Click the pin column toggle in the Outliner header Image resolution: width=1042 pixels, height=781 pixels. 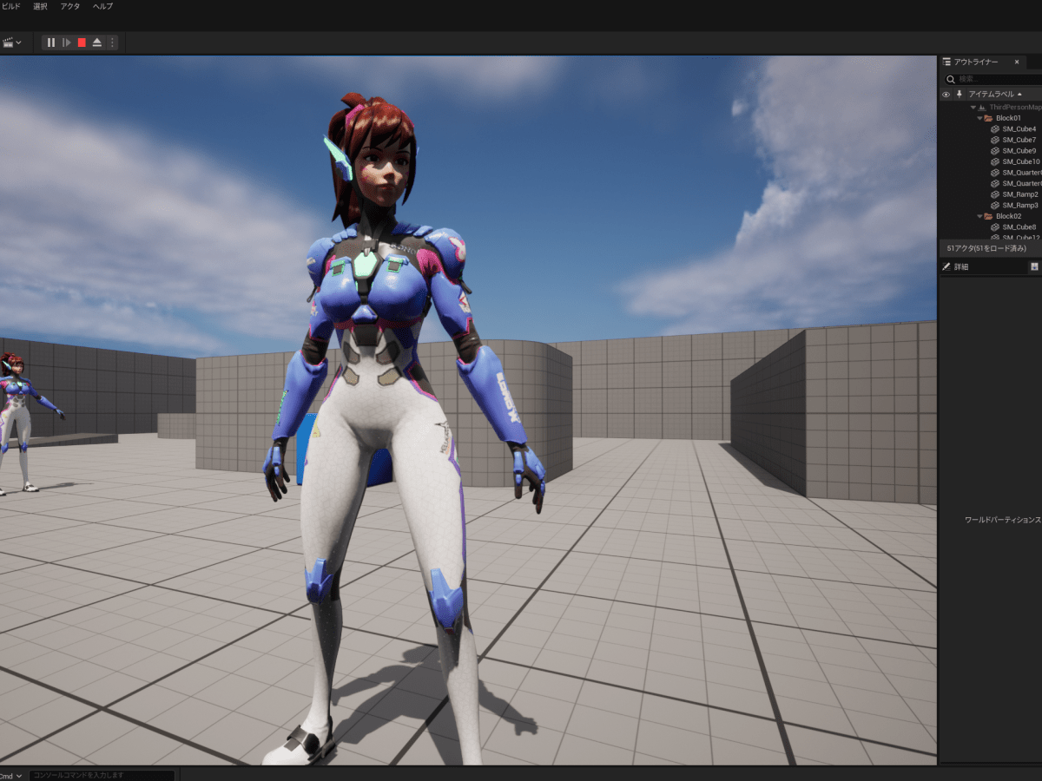[960, 93]
